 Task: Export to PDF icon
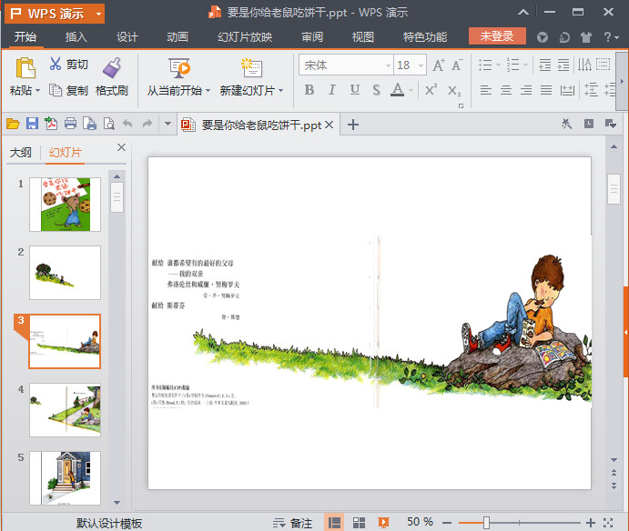click(x=51, y=124)
